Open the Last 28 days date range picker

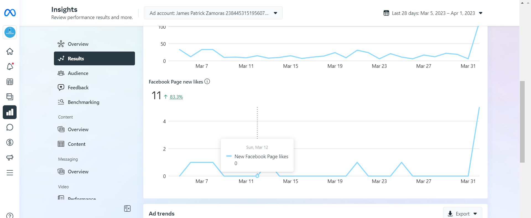433,13
